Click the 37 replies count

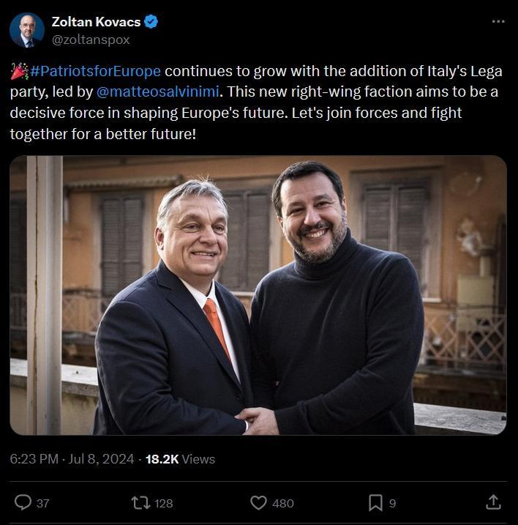[x=42, y=503]
